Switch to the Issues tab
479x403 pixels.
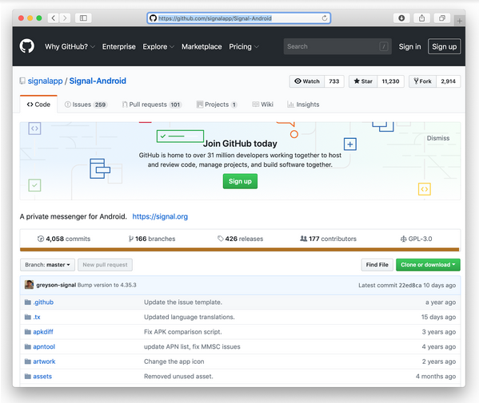[x=86, y=105]
